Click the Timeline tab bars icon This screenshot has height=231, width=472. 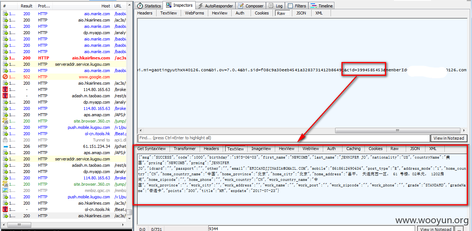point(314,6)
